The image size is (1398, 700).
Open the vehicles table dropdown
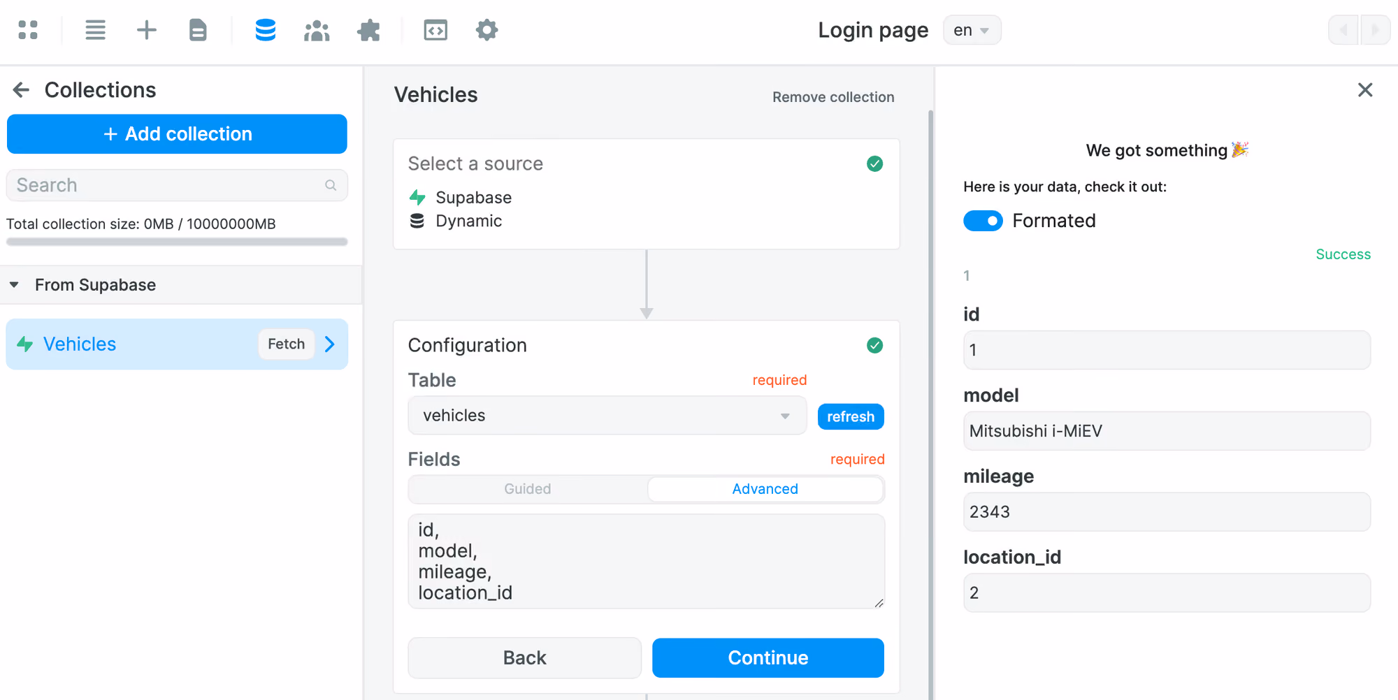point(607,416)
